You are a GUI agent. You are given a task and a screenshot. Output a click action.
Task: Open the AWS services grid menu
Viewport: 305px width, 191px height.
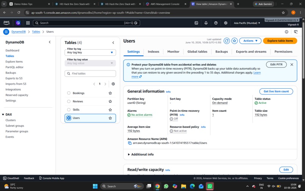[x=28, y=23]
